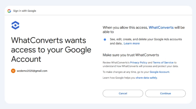196x109 pixels.
Task: Open the Terms of Service link
Action: [163, 63]
